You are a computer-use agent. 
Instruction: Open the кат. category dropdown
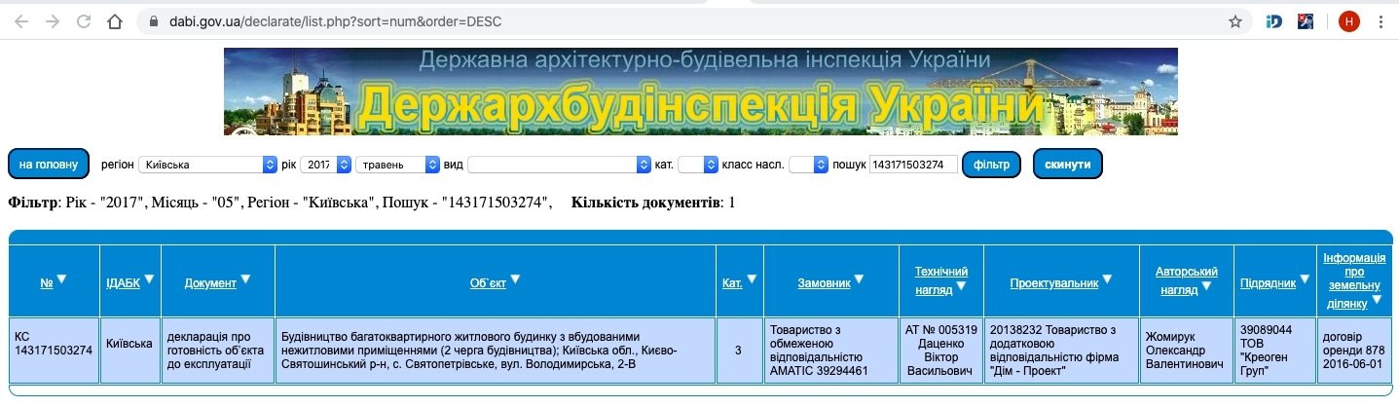coord(697,165)
